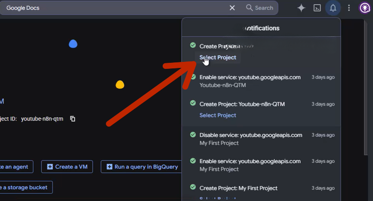
Task: Click green check icon beside Disable service notification
Action: pyautogui.click(x=193, y=135)
